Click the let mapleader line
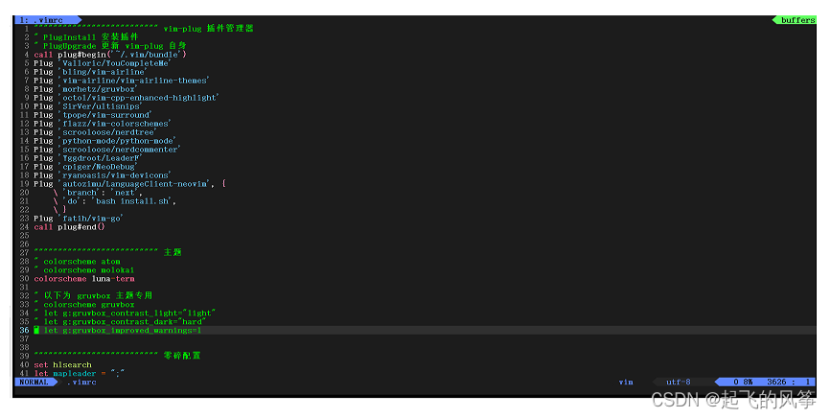The width and height of the screenshot is (831, 418). click(79, 374)
